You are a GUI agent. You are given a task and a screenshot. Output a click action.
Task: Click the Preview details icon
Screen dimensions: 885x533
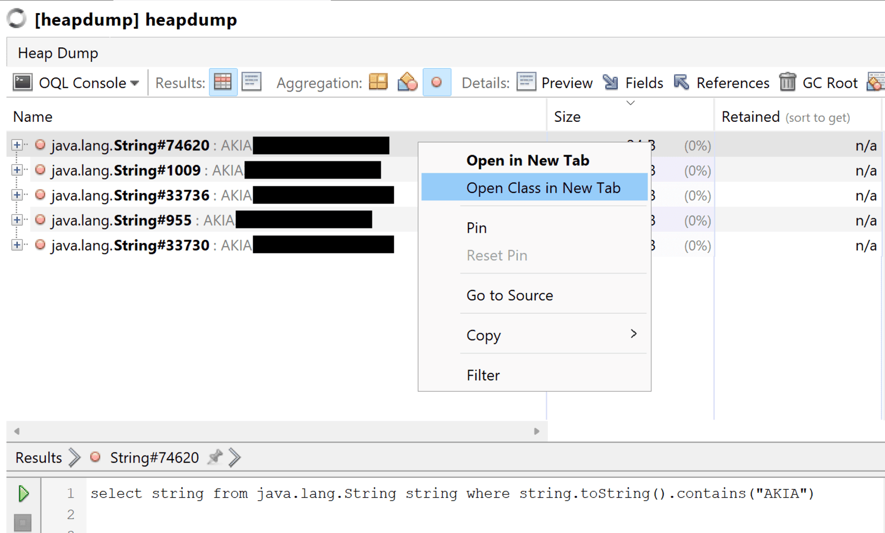[526, 82]
